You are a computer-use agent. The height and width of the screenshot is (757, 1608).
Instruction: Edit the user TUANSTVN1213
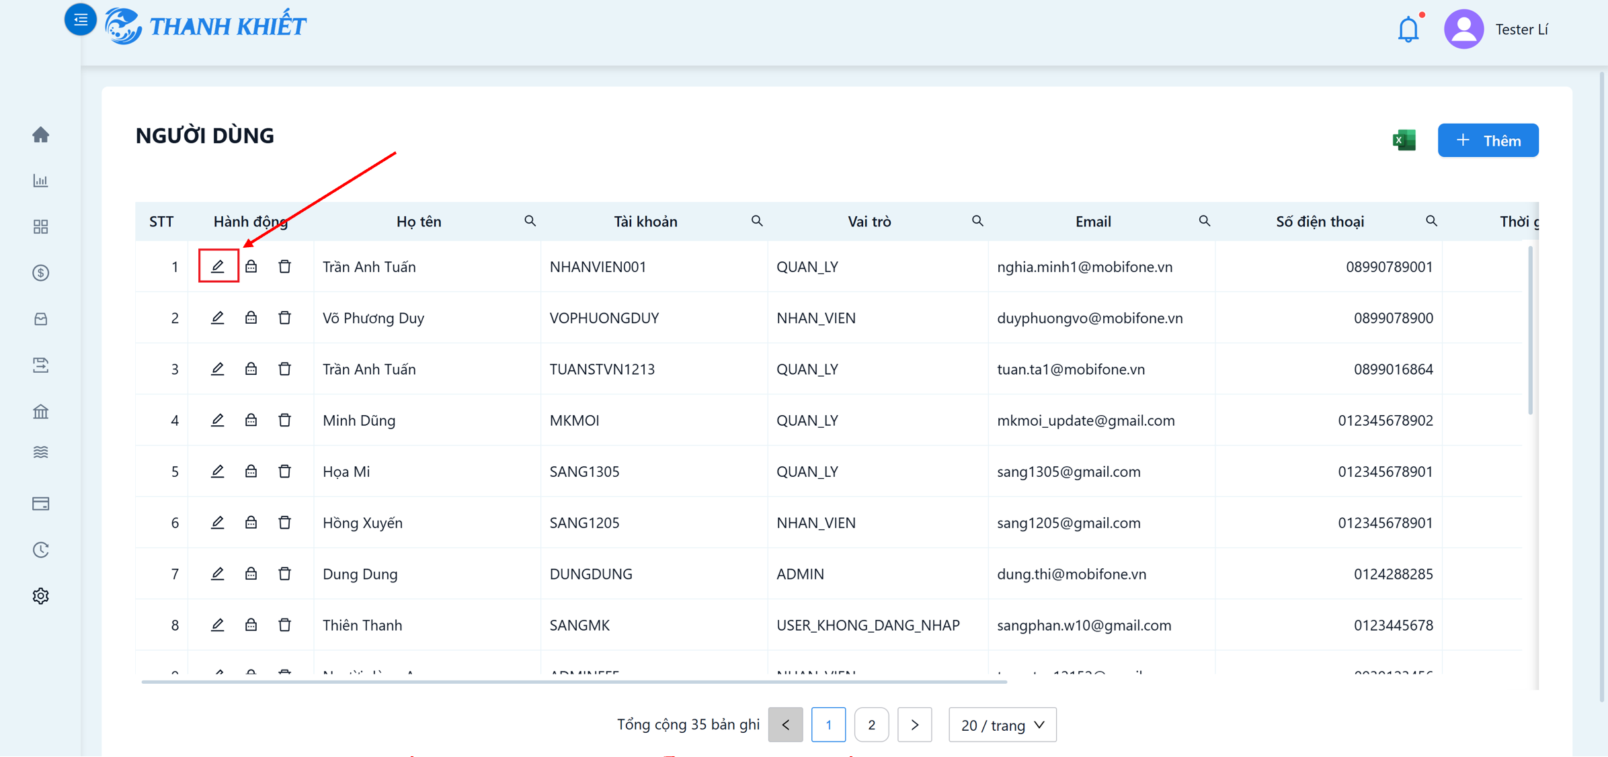coord(218,369)
